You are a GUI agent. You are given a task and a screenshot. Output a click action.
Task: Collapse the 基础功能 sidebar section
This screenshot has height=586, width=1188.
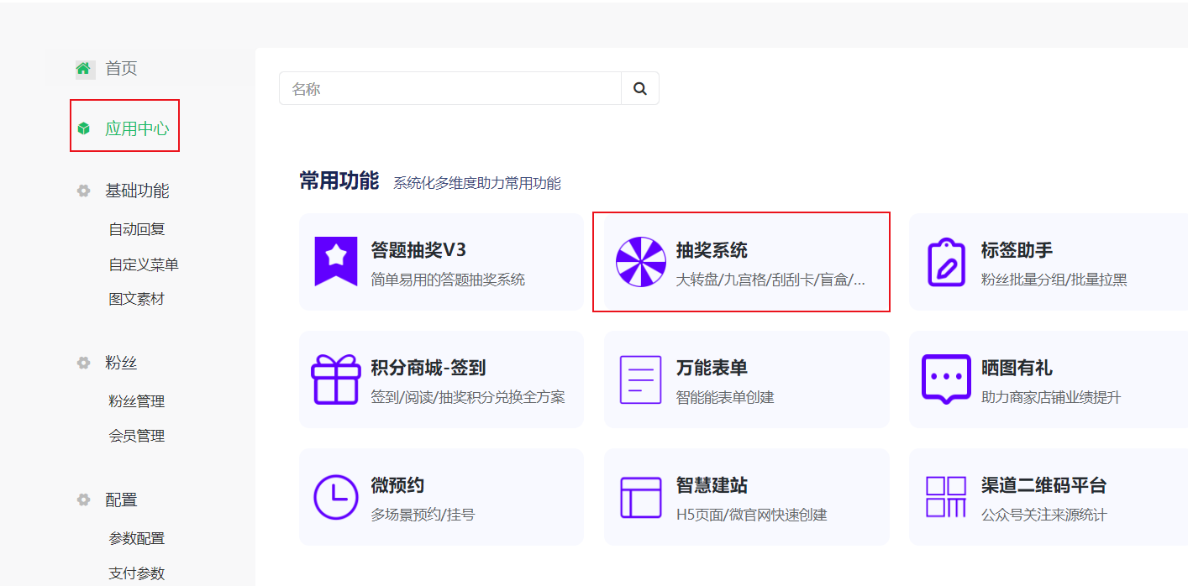pos(136,191)
